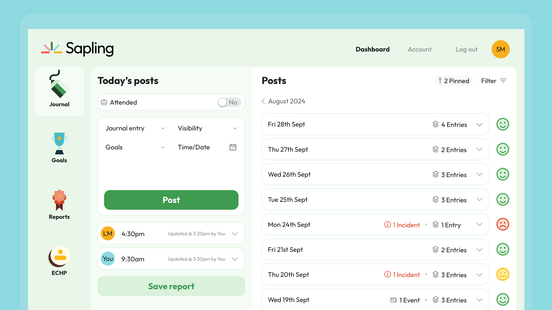Click the neutral face on Thu 20th Sept
The width and height of the screenshot is (552, 310).
[503, 274]
